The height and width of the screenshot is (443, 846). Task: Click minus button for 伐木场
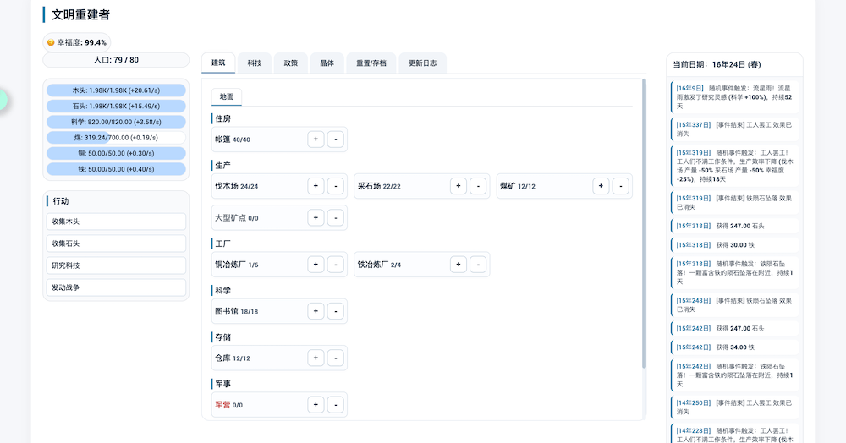336,186
